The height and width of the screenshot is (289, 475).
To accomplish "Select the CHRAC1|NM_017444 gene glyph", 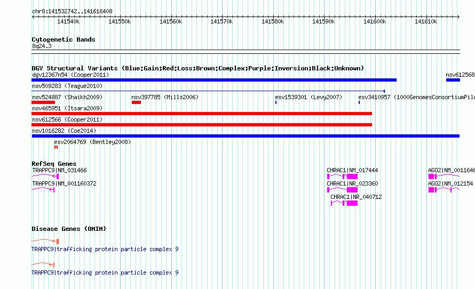I will coord(342,176).
